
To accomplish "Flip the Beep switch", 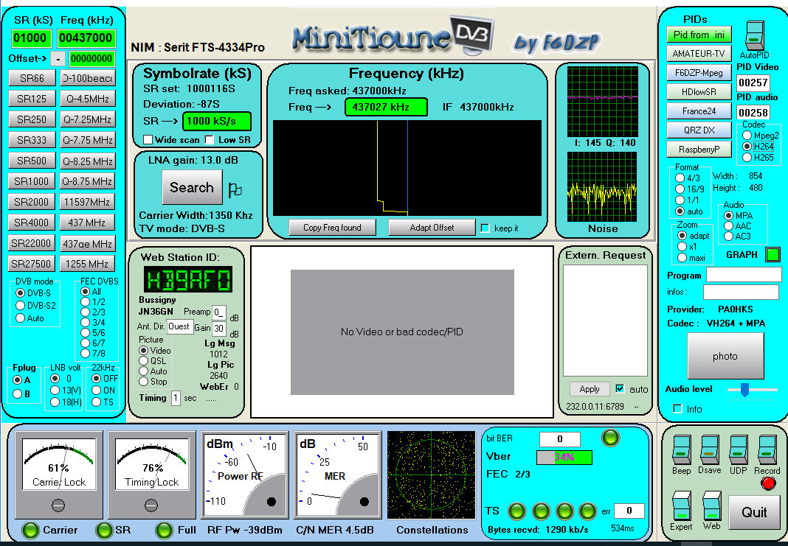I will 681,450.
